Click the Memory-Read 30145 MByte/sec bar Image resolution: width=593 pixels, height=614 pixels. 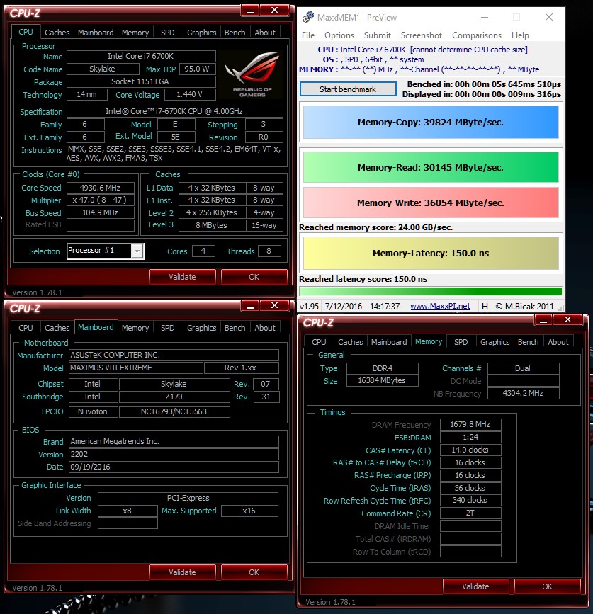431,167
